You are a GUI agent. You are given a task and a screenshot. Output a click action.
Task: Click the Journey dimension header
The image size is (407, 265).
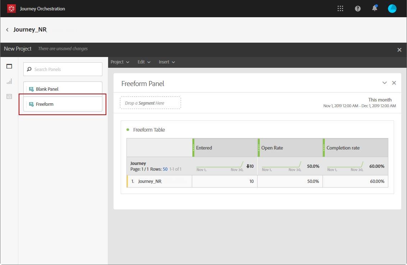pyautogui.click(x=138, y=163)
